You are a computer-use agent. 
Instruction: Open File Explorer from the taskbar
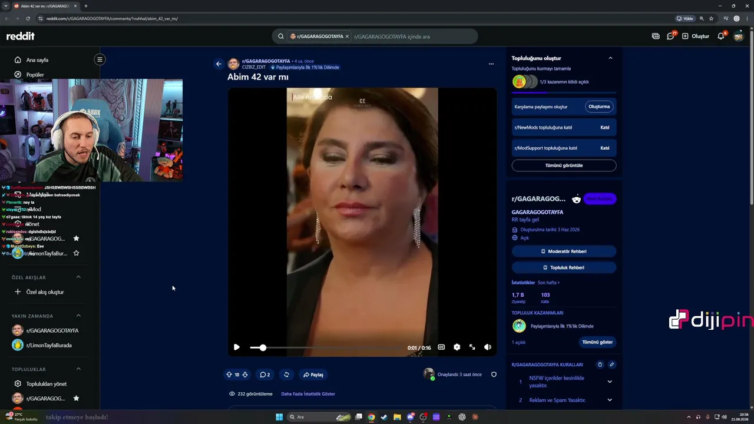(x=397, y=417)
